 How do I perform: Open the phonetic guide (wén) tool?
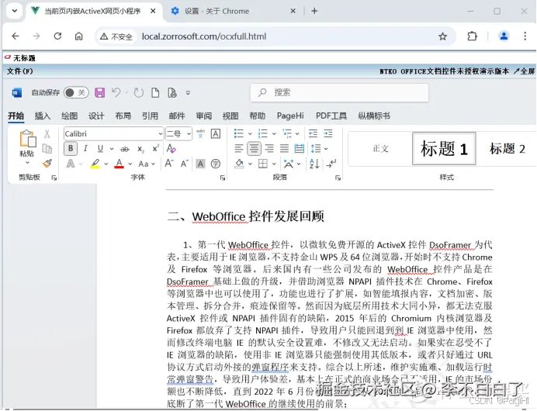[x=201, y=133]
